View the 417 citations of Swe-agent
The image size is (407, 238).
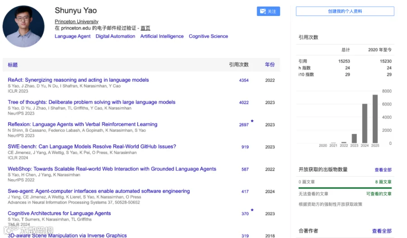point(245,191)
